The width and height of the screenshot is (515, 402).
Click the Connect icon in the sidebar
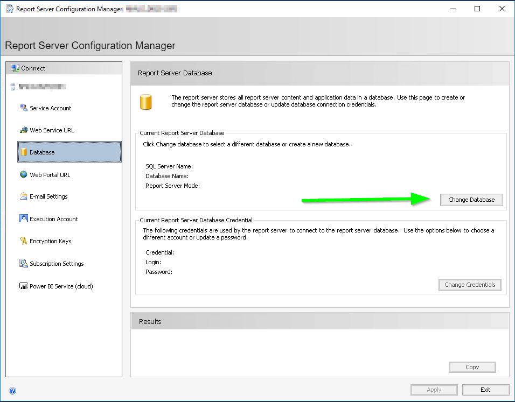pos(15,68)
